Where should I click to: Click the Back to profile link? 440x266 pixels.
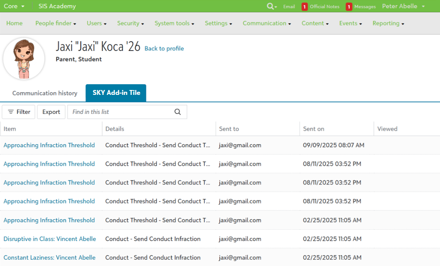pos(164,48)
